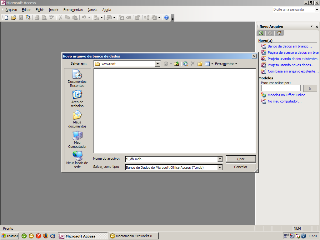The width and height of the screenshot is (320, 240).
Task: Click Com base em arquivo existente link
Action: tap(293, 72)
